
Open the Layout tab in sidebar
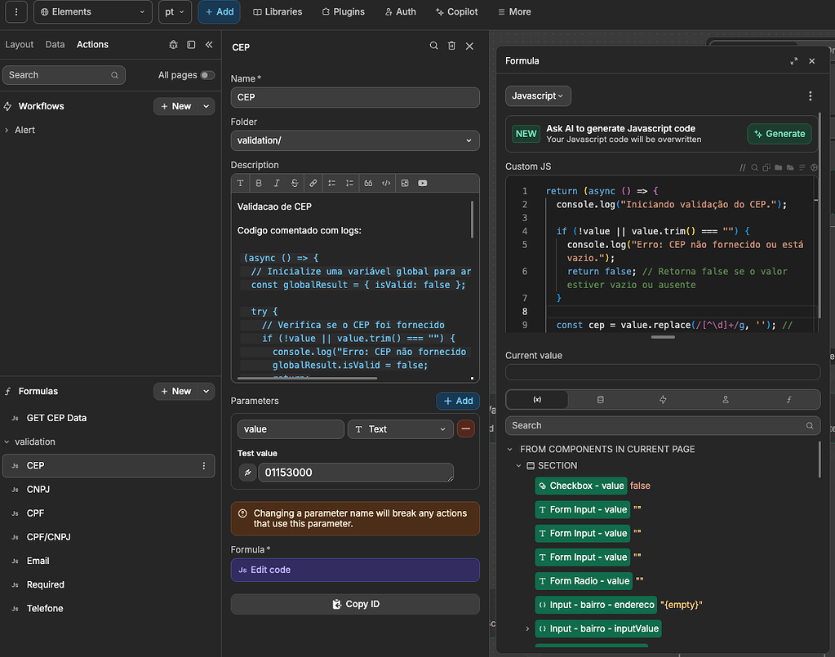point(20,45)
